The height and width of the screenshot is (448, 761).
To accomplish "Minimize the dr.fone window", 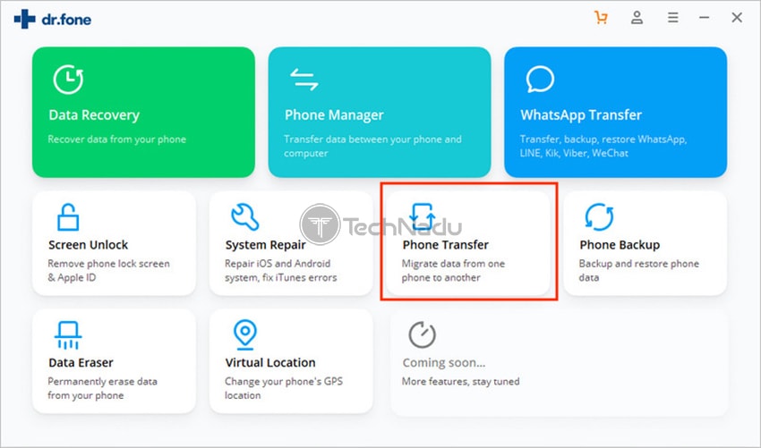I will point(705,18).
